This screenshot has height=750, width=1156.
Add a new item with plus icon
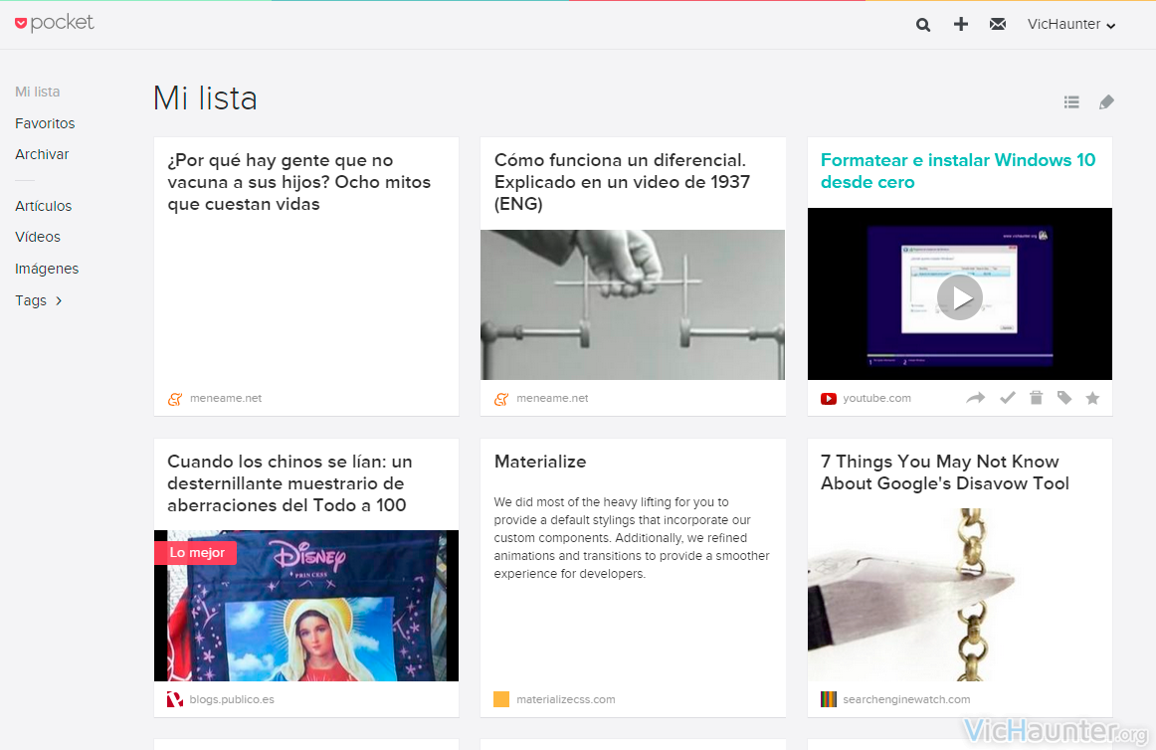pos(961,24)
